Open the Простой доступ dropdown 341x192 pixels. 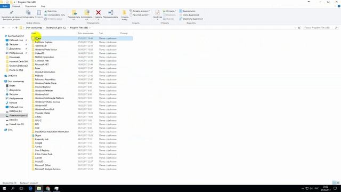tap(140, 15)
